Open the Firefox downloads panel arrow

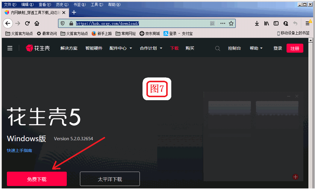[x=257, y=23]
